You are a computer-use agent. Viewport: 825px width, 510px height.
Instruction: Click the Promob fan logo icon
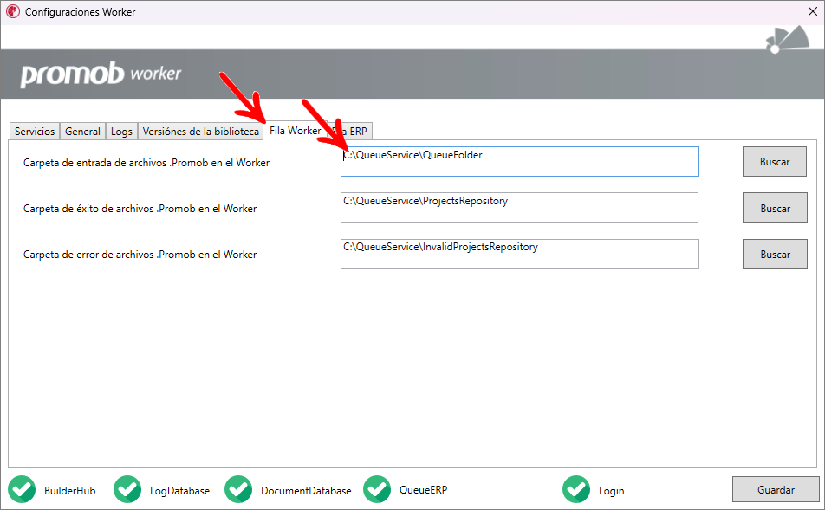click(x=788, y=39)
